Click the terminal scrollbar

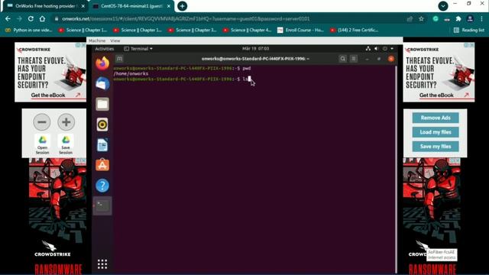point(397,170)
